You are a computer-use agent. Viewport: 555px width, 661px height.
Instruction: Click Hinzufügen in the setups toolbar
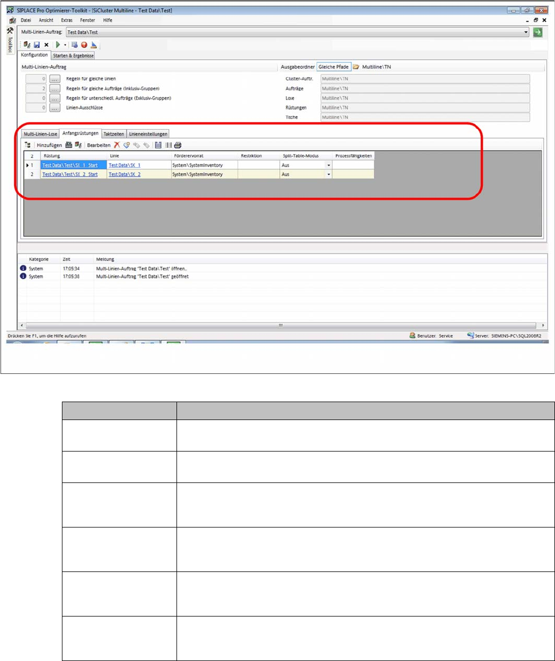click(49, 145)
